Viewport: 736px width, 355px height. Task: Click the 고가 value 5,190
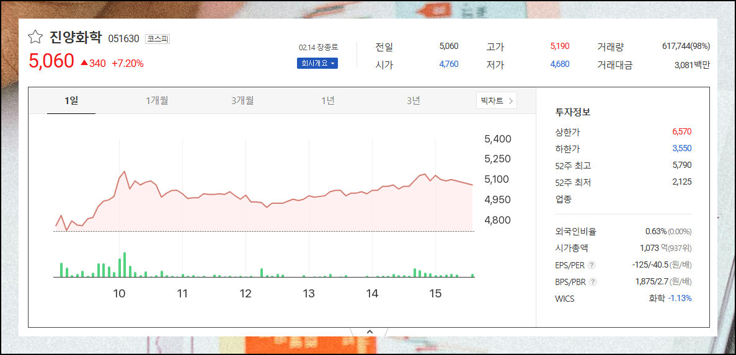point(559,46)
